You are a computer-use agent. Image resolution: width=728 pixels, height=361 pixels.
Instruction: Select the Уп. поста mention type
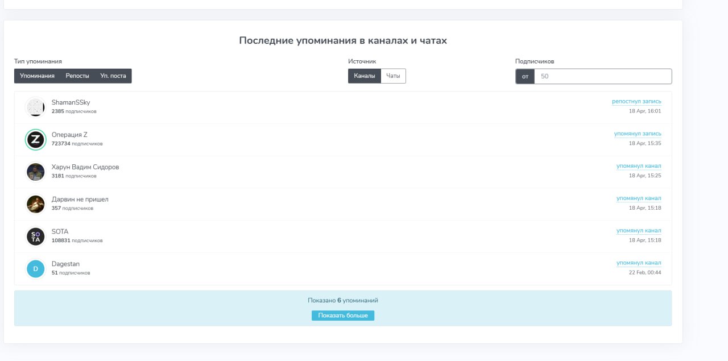[113, 76]
